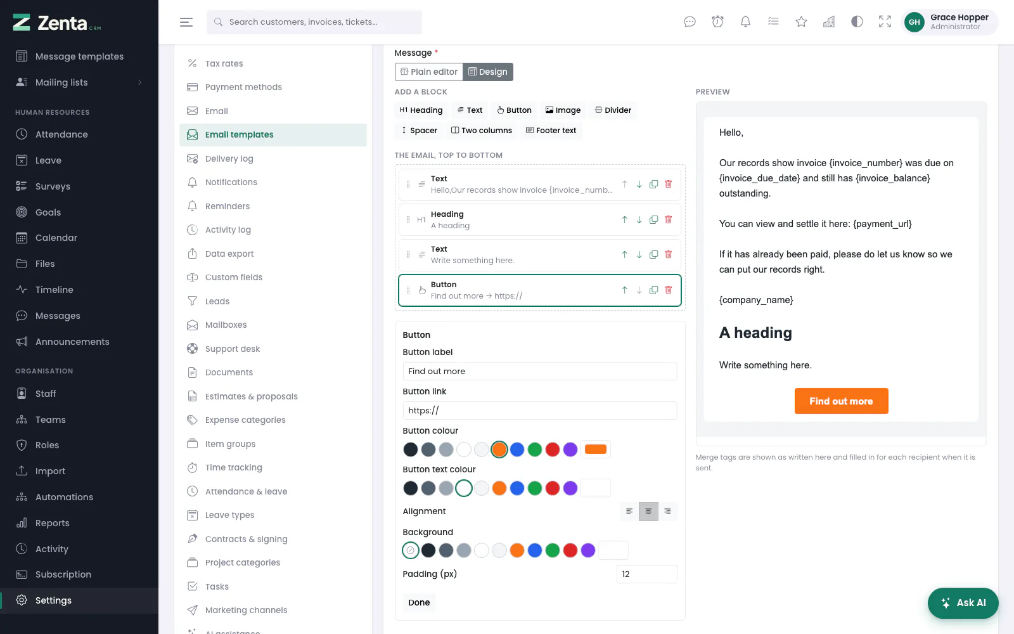Move the Button block up
The height and width of the screenshot is (634, 1014).
(624, 290)
